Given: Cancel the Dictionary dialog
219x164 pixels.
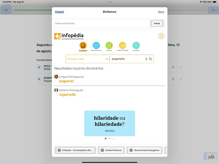Looking at the screenshot, I should click(x=60, y=12).
